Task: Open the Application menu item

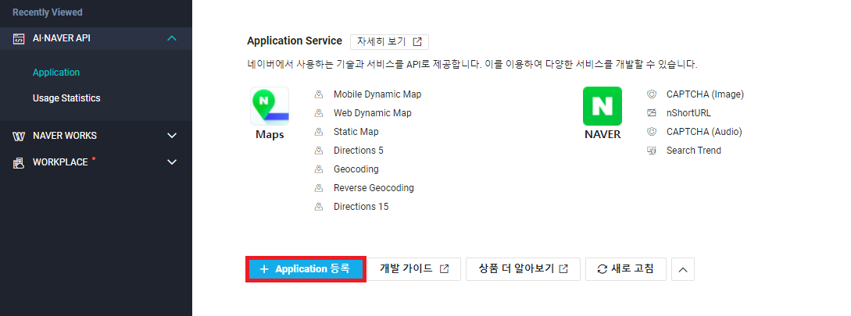Action: tap(56, 73)
